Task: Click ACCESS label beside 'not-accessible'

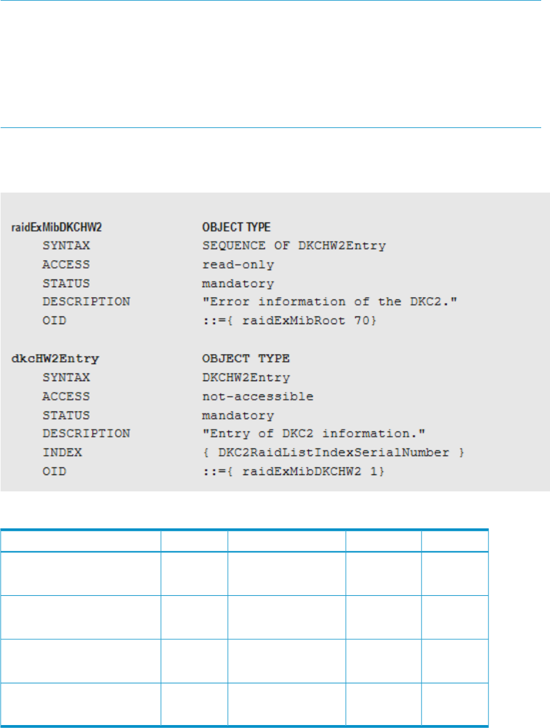Action: coord(66,396)
